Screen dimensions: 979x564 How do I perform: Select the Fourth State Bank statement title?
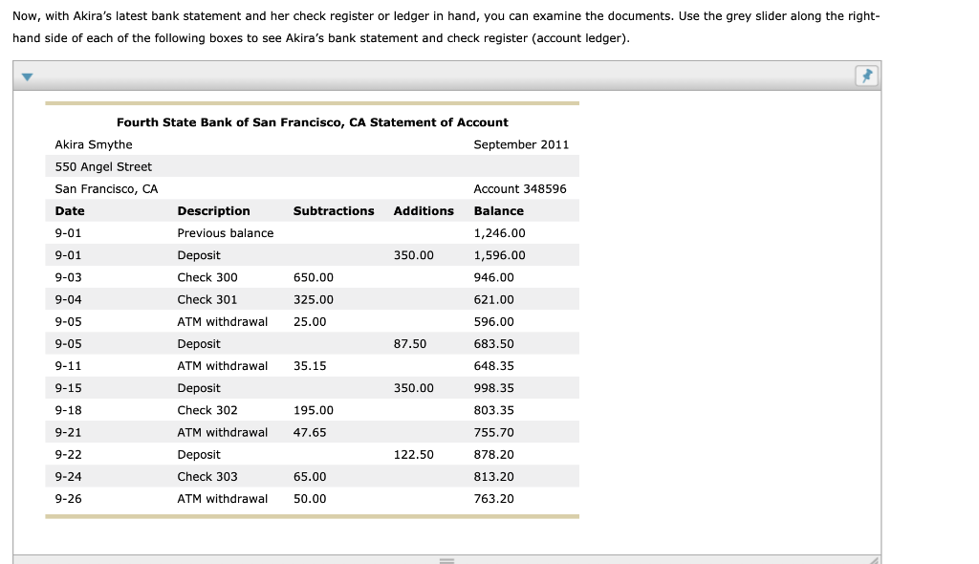pyautogui.click(x=312, y=121)
